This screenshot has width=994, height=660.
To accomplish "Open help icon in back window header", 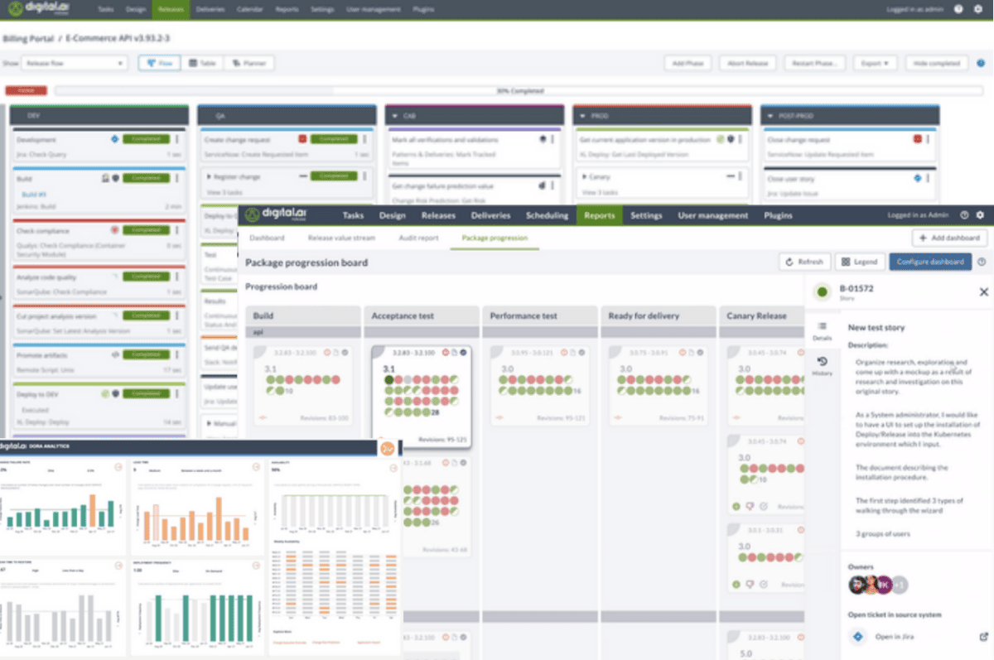I will coord(958,9).
